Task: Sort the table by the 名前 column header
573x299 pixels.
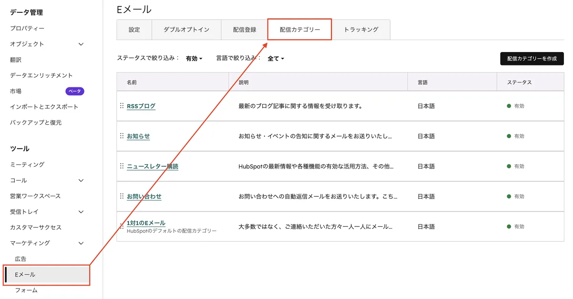Action: [131, 82]
